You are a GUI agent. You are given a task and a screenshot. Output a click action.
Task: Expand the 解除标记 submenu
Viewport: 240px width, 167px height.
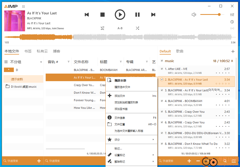131,162
